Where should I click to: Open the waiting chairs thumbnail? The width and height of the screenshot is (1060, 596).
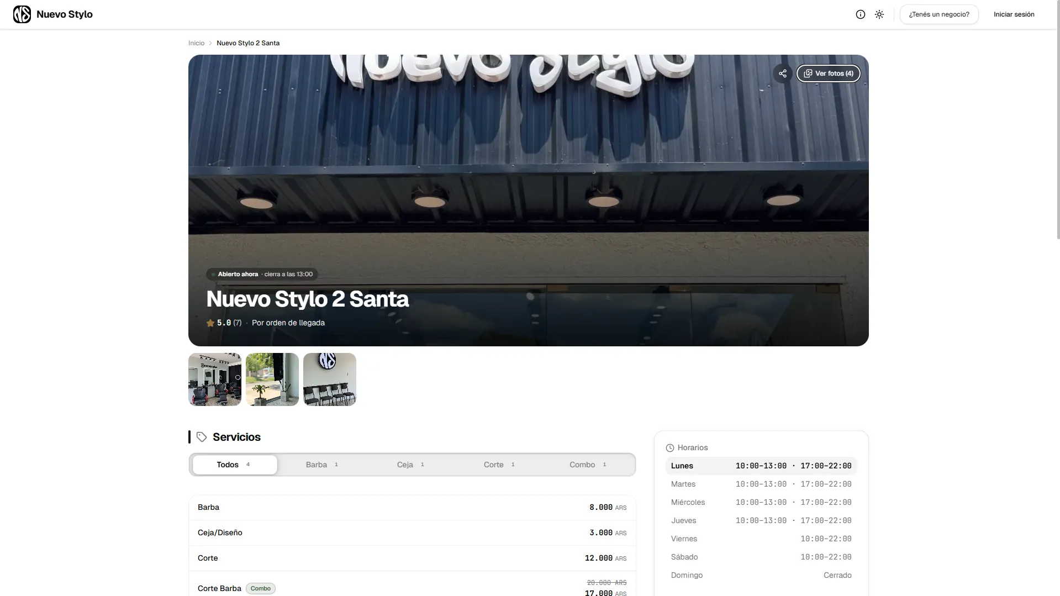(x=330, y=379)
